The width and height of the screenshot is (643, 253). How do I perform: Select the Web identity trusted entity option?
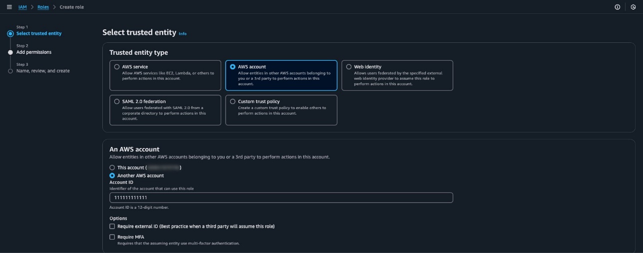397,75
